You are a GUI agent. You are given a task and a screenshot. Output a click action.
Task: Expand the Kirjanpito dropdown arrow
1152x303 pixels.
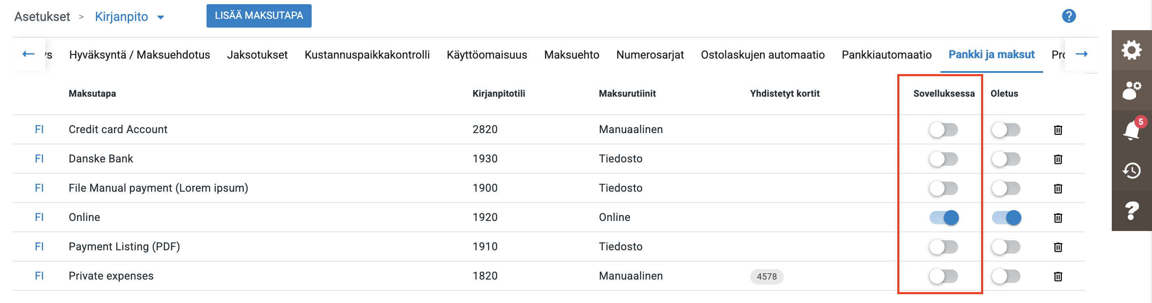160,18
